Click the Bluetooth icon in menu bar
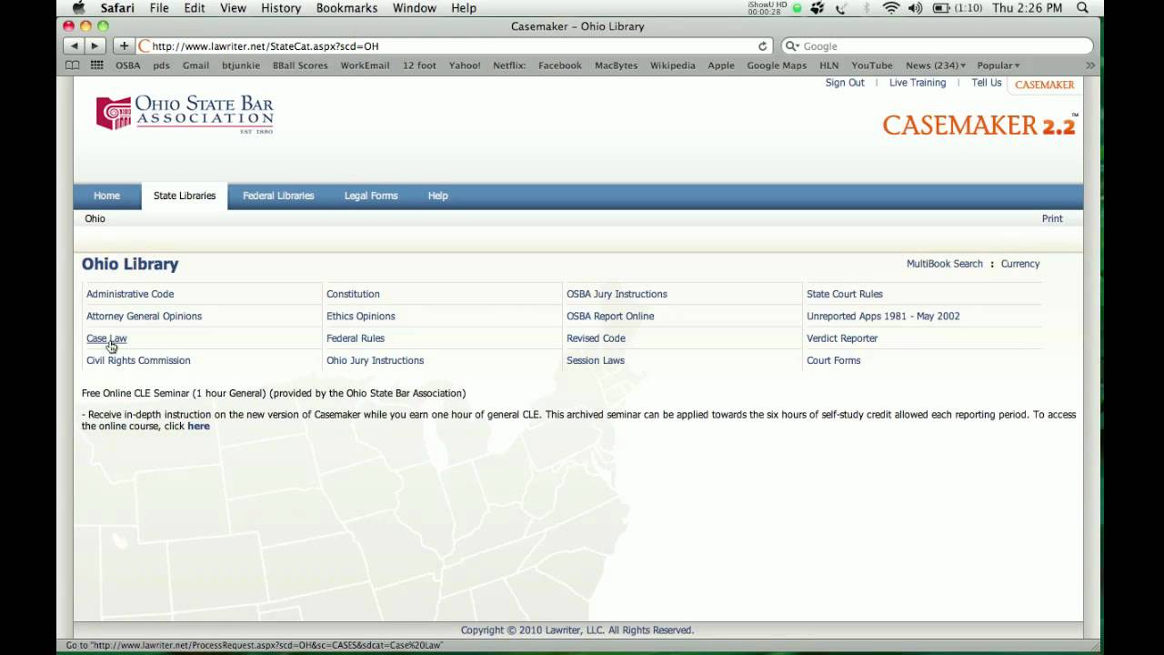Viewport: 1164px width, 655px height. [x=867, y=8]
